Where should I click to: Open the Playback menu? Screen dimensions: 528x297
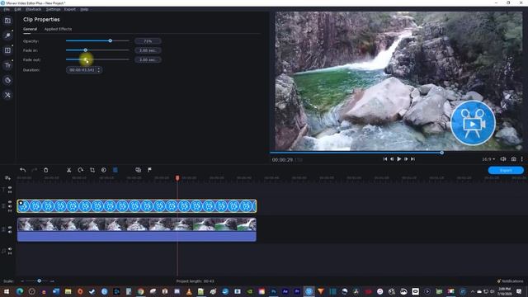point(33,9)
